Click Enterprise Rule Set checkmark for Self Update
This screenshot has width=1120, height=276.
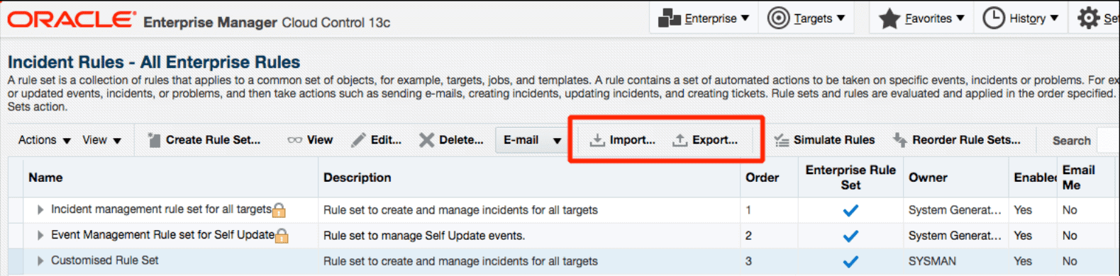850,236
